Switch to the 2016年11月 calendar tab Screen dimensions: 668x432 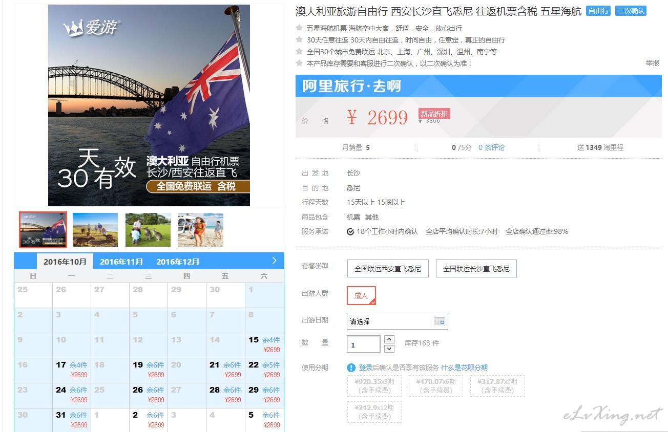(x=121, y=262)
